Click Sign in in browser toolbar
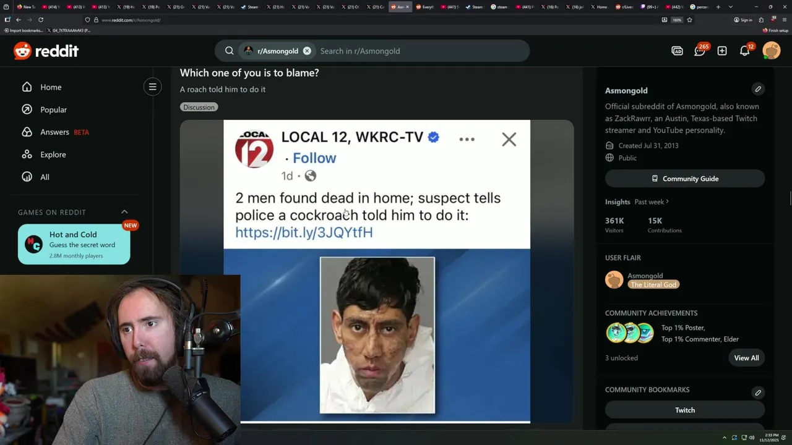The width and height of the screenshot is (792, 445). 743,20
